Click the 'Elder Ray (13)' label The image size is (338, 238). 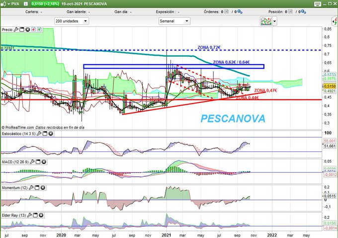14,215
